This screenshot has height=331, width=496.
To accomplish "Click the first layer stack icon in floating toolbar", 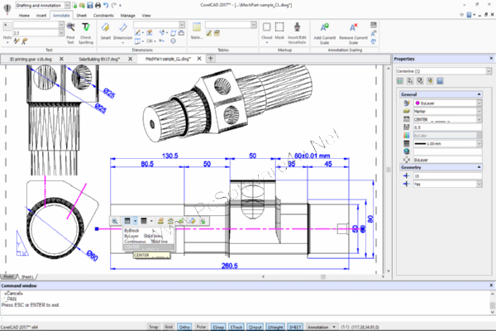I will pos(160,221).
